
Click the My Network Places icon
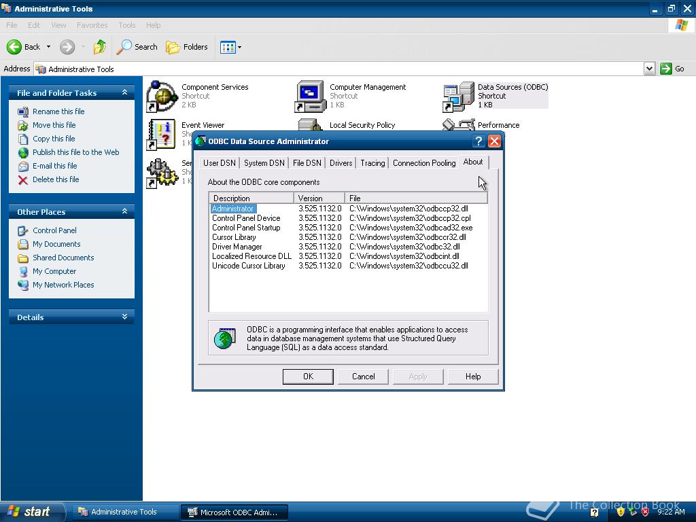click(23, 285)
